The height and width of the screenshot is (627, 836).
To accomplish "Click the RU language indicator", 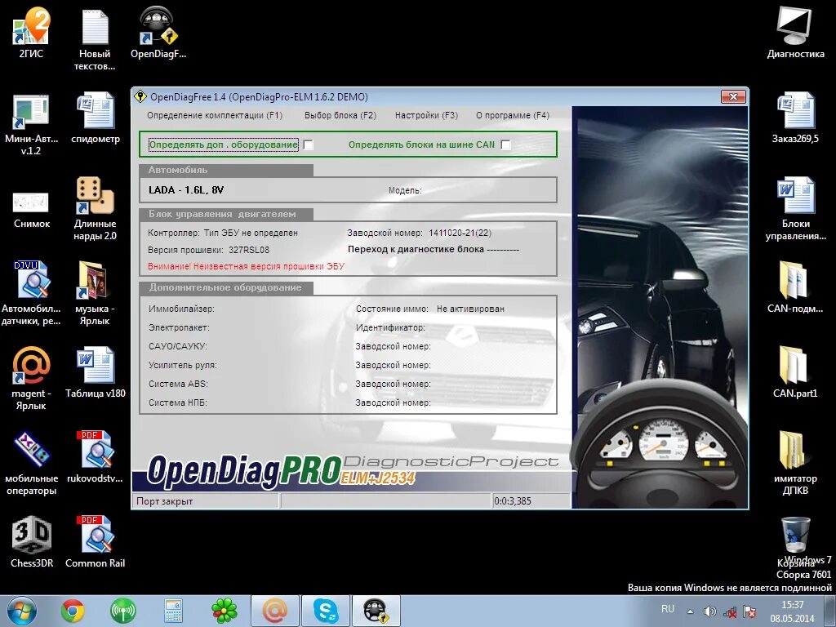I will pos(668,609).
